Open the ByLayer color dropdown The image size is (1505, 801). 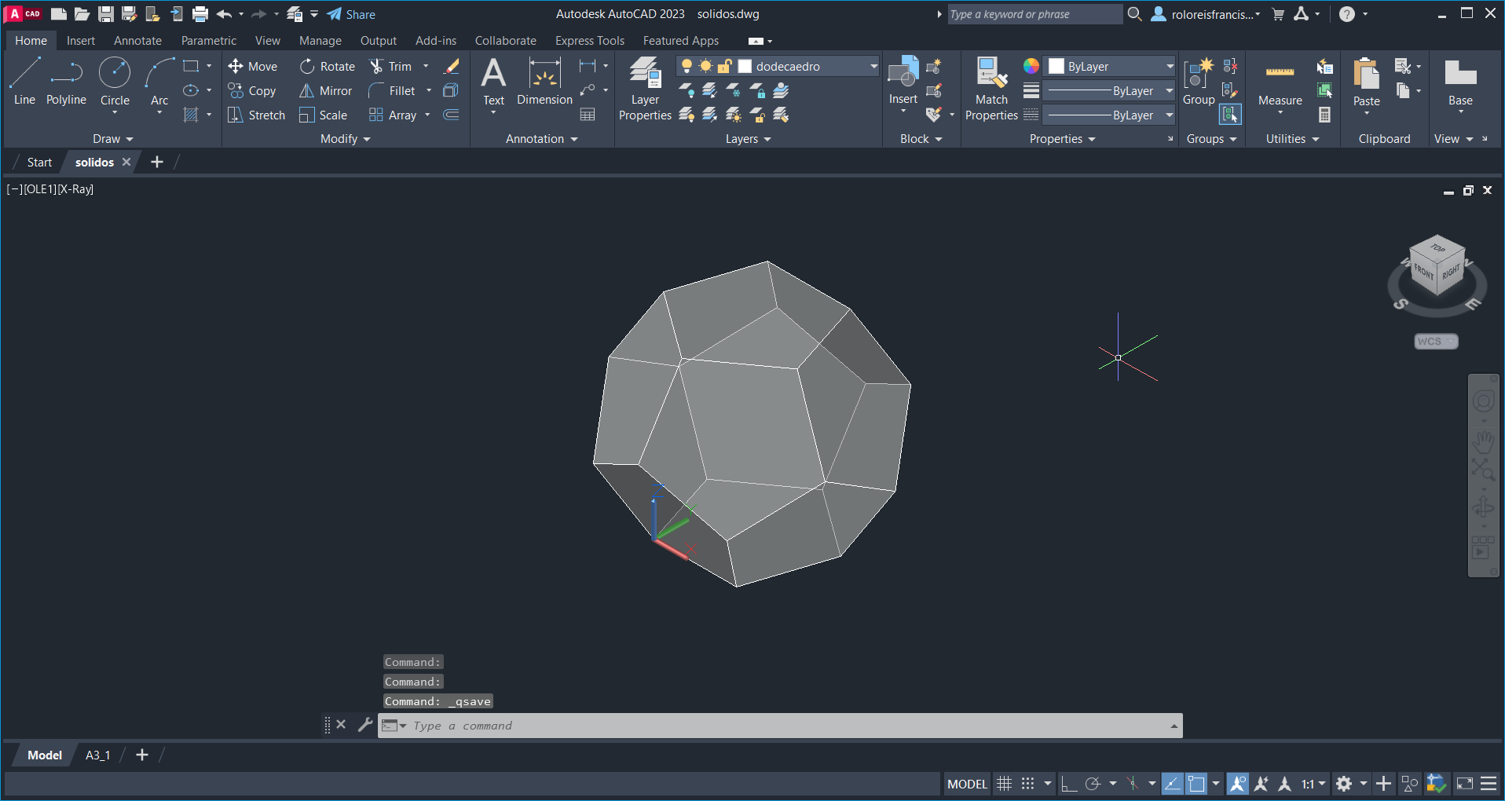1170,67
